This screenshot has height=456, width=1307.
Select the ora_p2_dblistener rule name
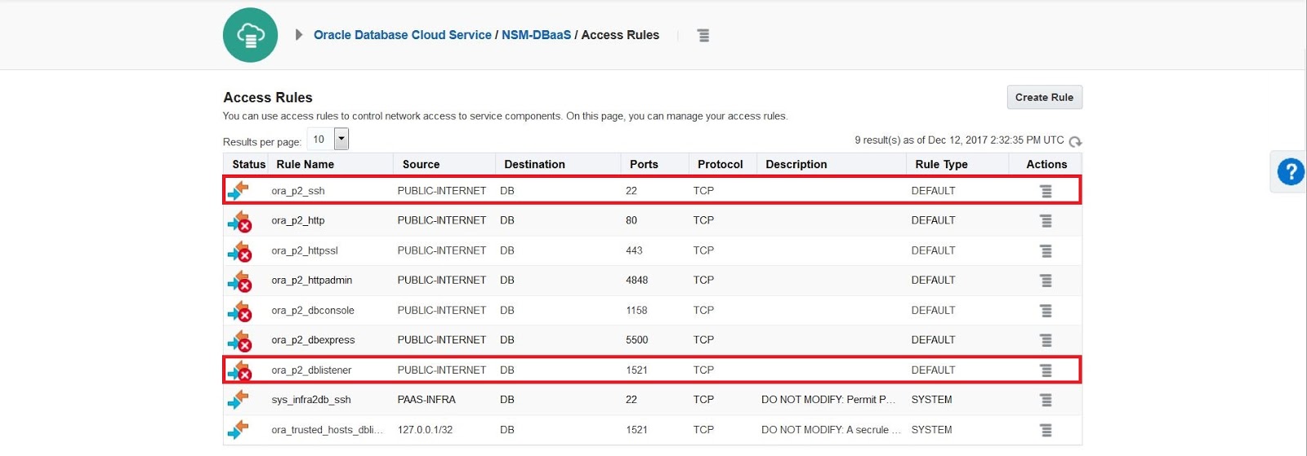311,370
